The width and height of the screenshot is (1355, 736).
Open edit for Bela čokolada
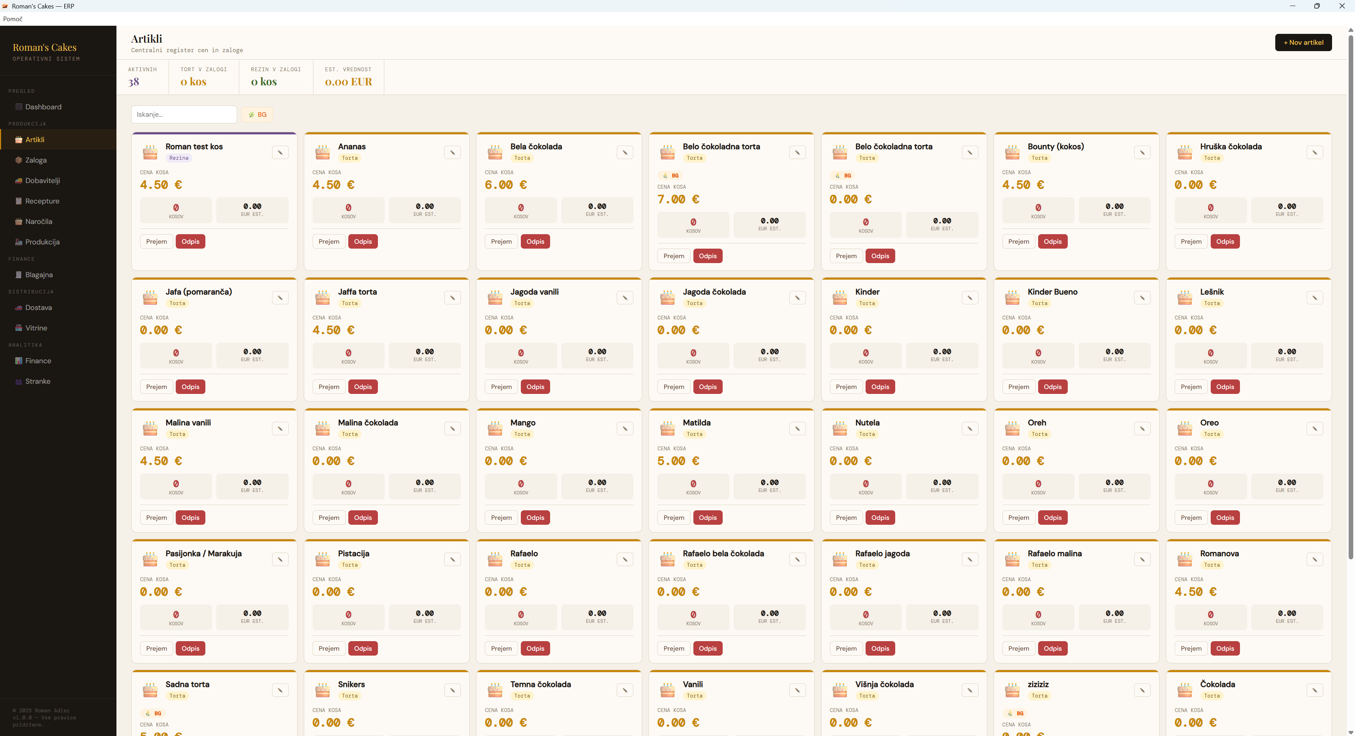click(x=625, y=152)
